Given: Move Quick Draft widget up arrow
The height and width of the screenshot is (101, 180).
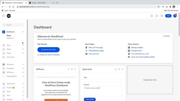Looking at the screenshot, I should [116, 69].
